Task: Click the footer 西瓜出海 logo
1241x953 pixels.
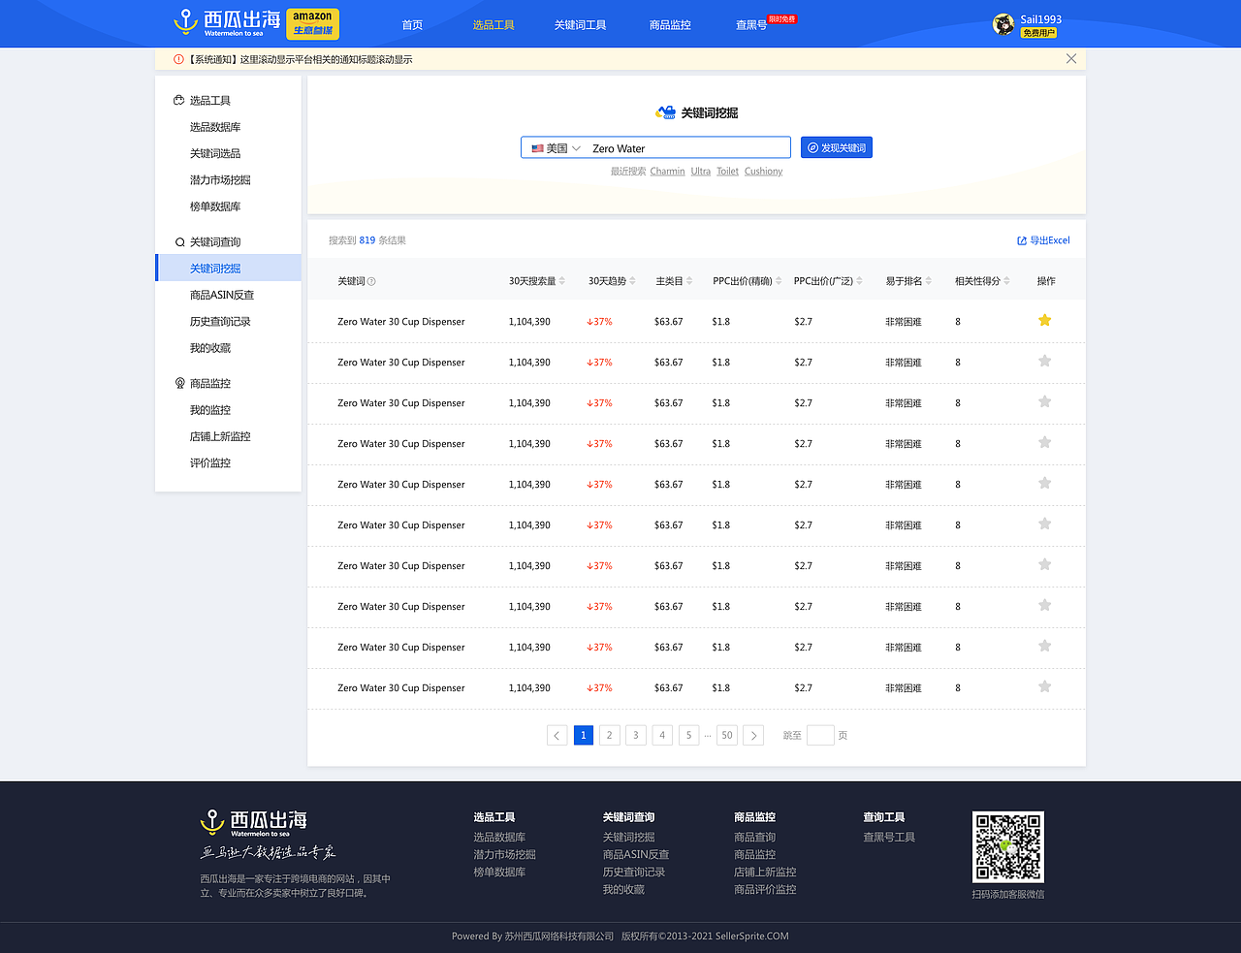Action: click(x=254, y=823)
